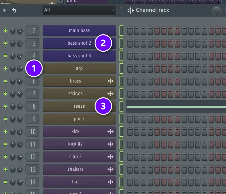The height and width of the screenshot is (194, 226).
Task: Click the main bass channel selector LED
Action: [121, 30]
